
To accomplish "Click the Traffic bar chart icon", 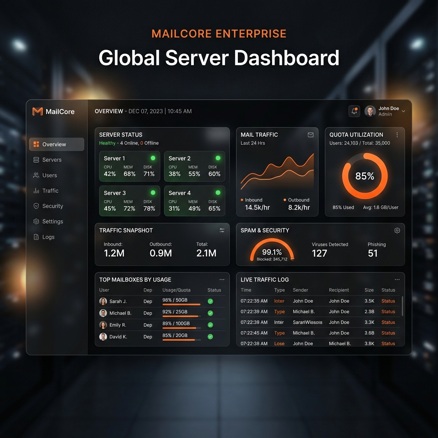I will tap(36, 190).
